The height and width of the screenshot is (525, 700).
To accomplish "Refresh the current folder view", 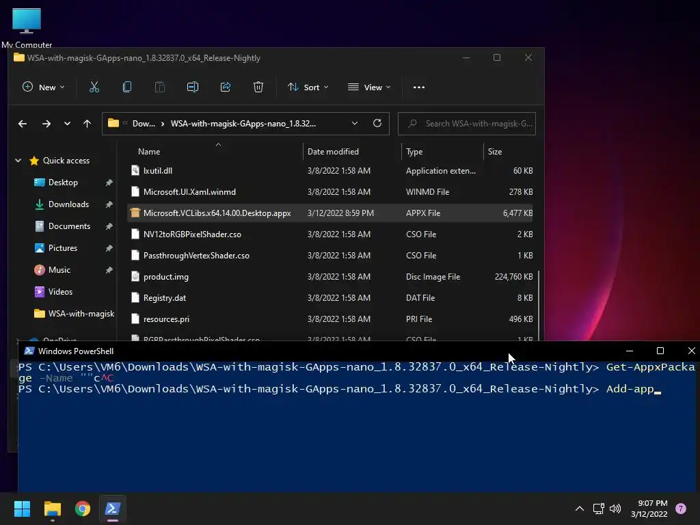I will pos(377,123).
